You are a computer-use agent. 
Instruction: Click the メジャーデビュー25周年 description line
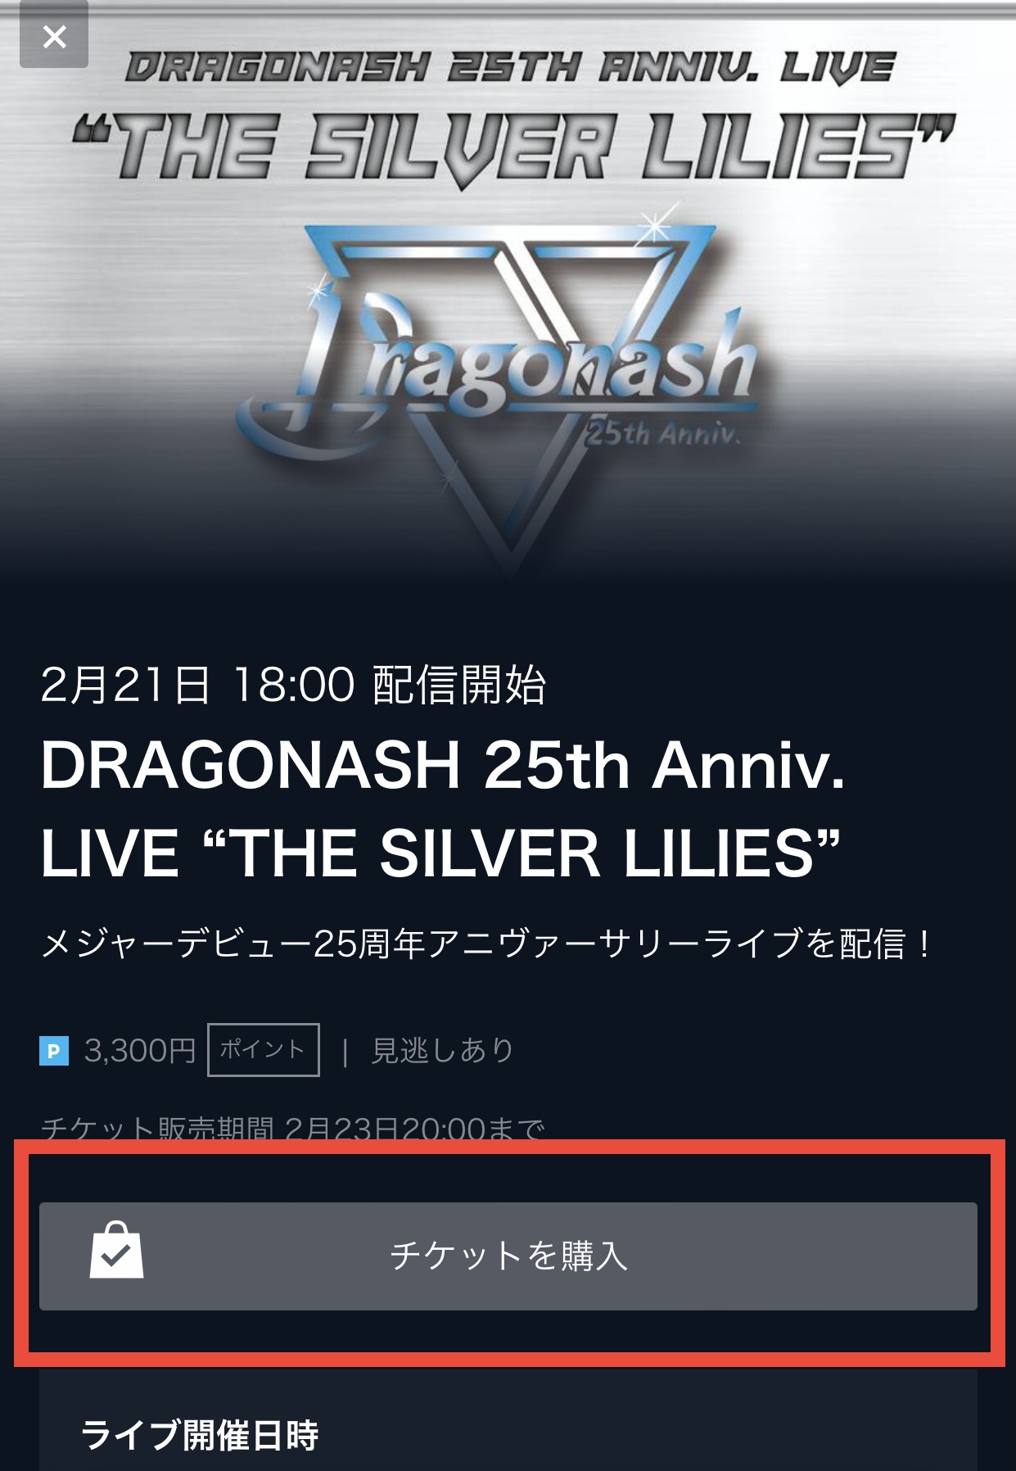pos(486,944)
